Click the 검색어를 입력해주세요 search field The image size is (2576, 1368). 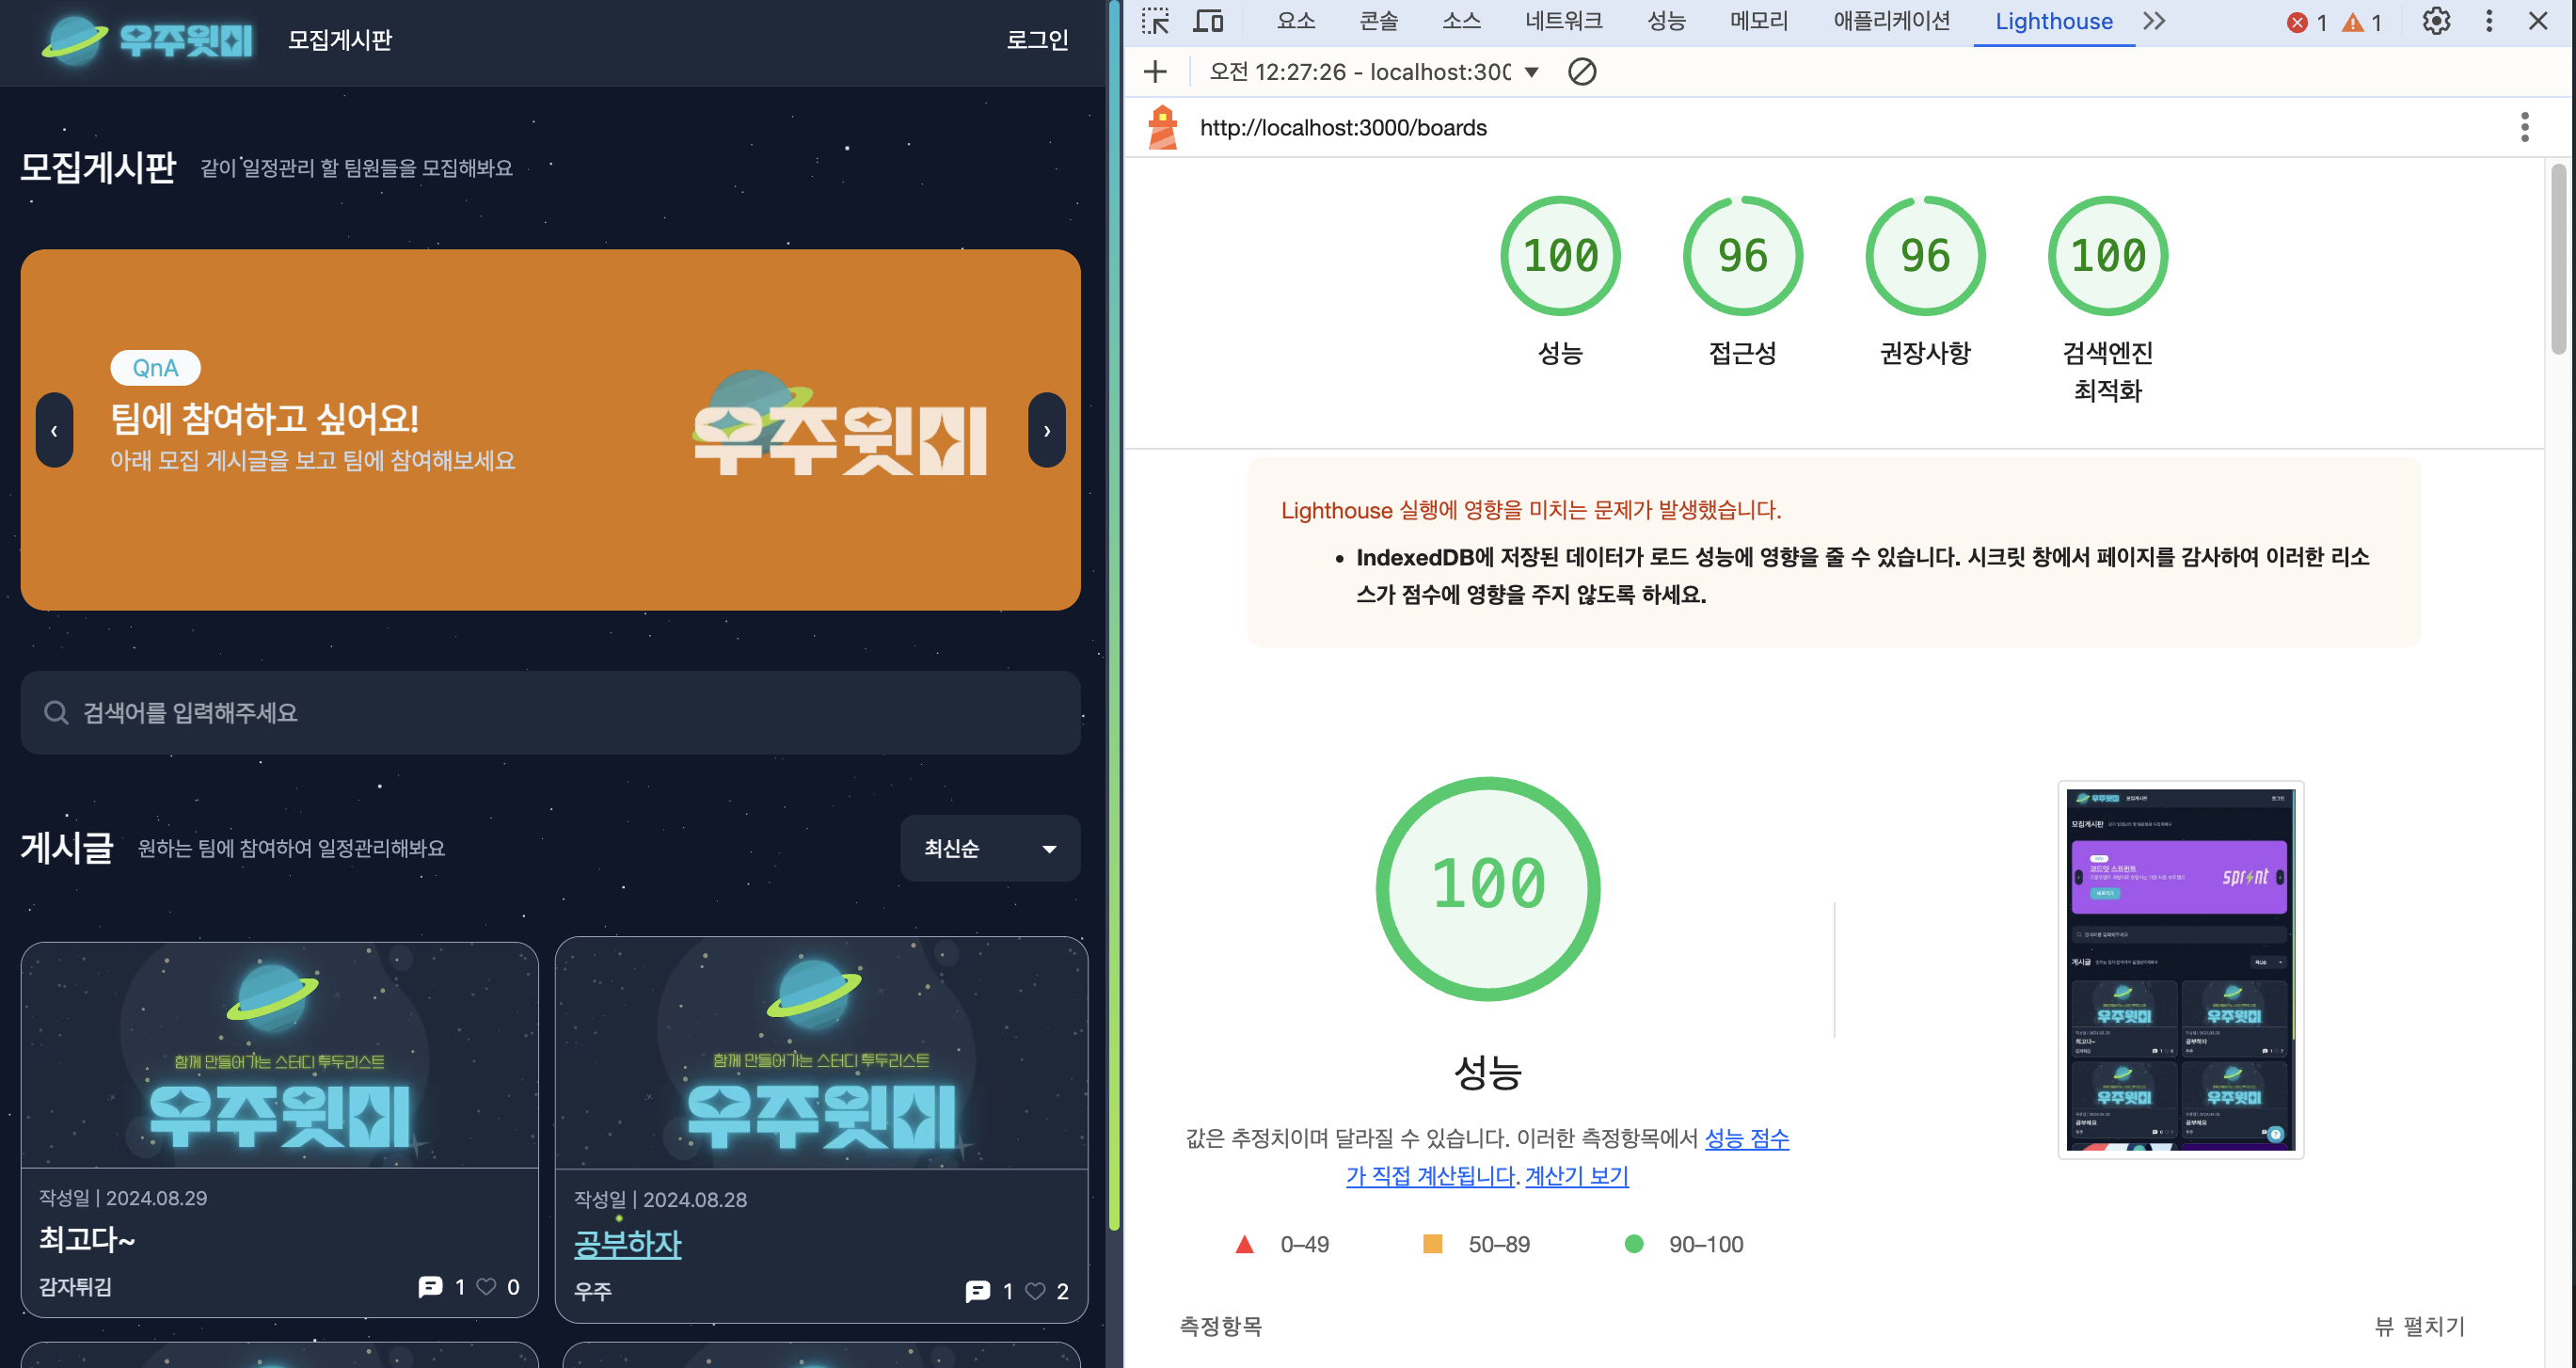(550, 712)
